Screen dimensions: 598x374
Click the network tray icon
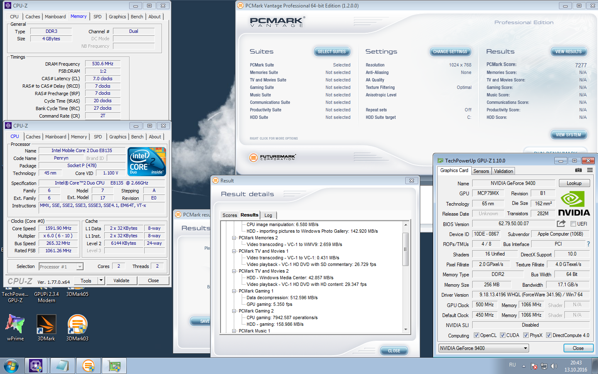point(544,366)
